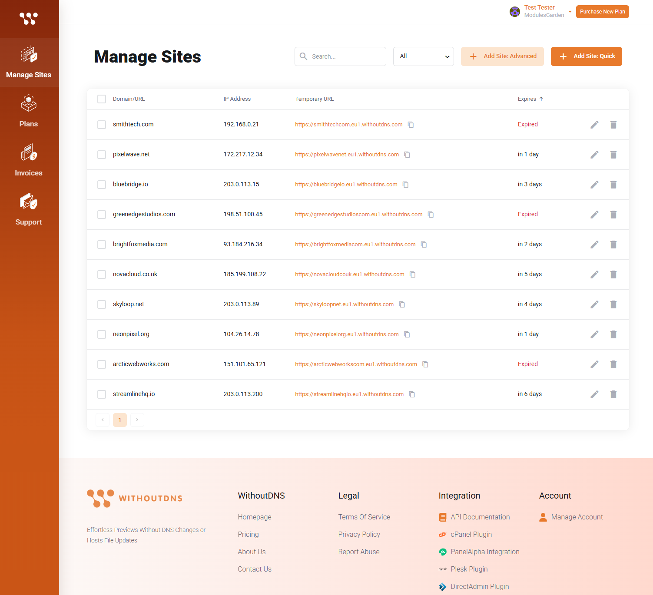Select the novacloud.co.uk checkbox
This screenshot has width=653, height=595.
pos(101,274)
